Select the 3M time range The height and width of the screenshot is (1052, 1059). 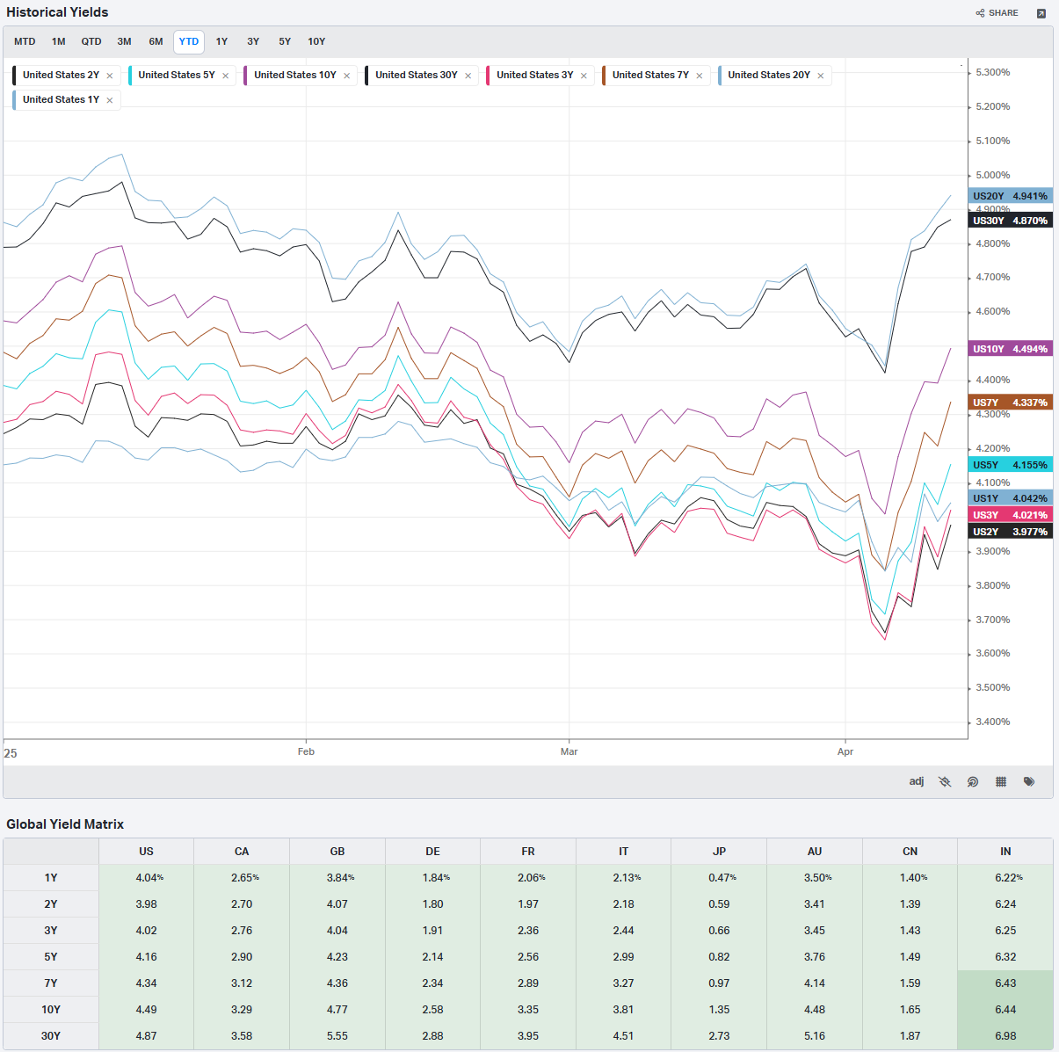(x=125, y=41)
